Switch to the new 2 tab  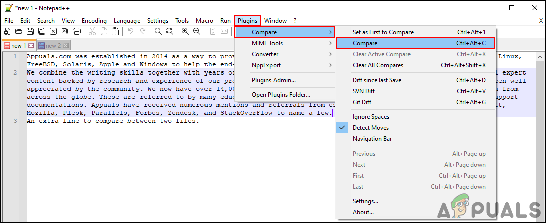[53, 46]
